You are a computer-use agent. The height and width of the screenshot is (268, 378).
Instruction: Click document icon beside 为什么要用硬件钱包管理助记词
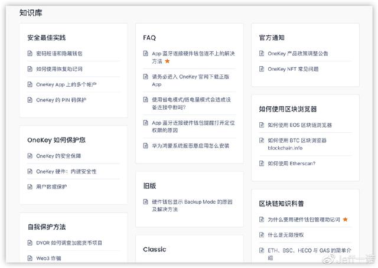tap(262, 220)
